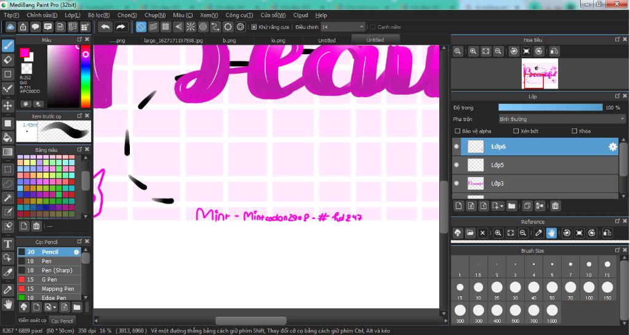Delete layer using trash icon
This screenshot has width=630, height=335.
pos(556,206)
